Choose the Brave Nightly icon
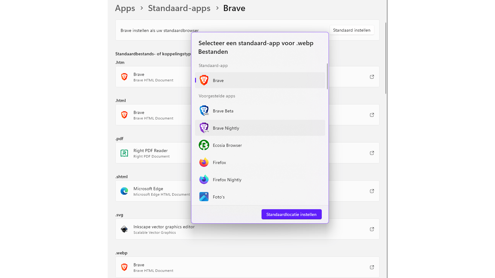Image resolution: width=495 pixels, height=278 pixels. click(x=204, y=128)
